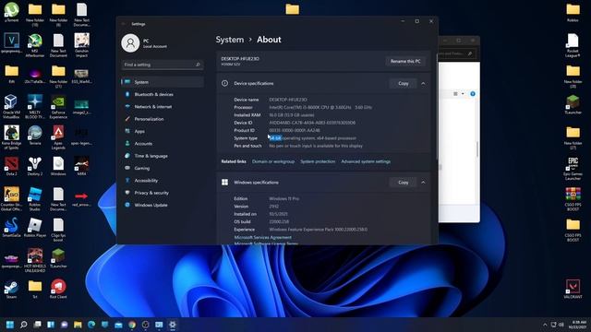
Task: Copy the Device specifications
Action: (403, 83)
